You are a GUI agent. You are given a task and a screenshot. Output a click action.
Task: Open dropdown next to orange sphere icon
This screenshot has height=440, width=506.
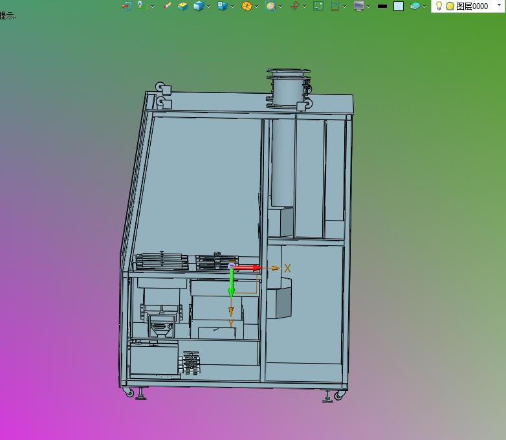[x=256, y=6]
